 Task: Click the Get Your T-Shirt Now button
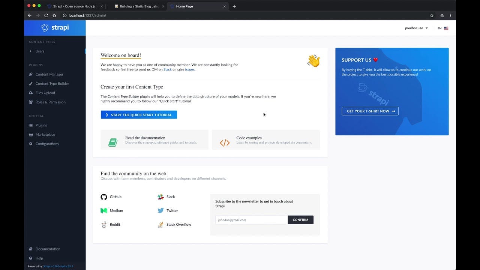click(370, 111)
